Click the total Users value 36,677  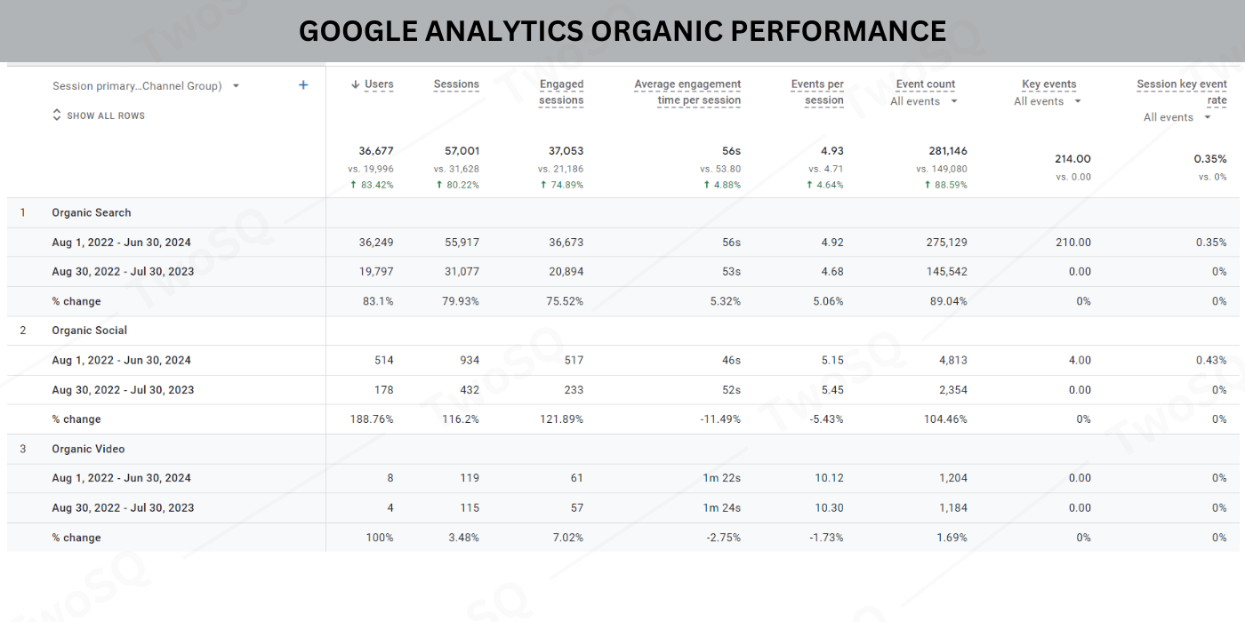375,151
